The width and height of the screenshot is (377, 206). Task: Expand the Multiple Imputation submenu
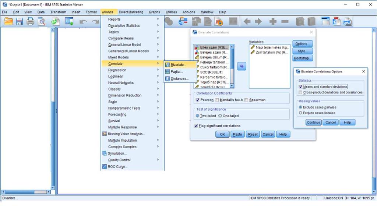point(133,141)
